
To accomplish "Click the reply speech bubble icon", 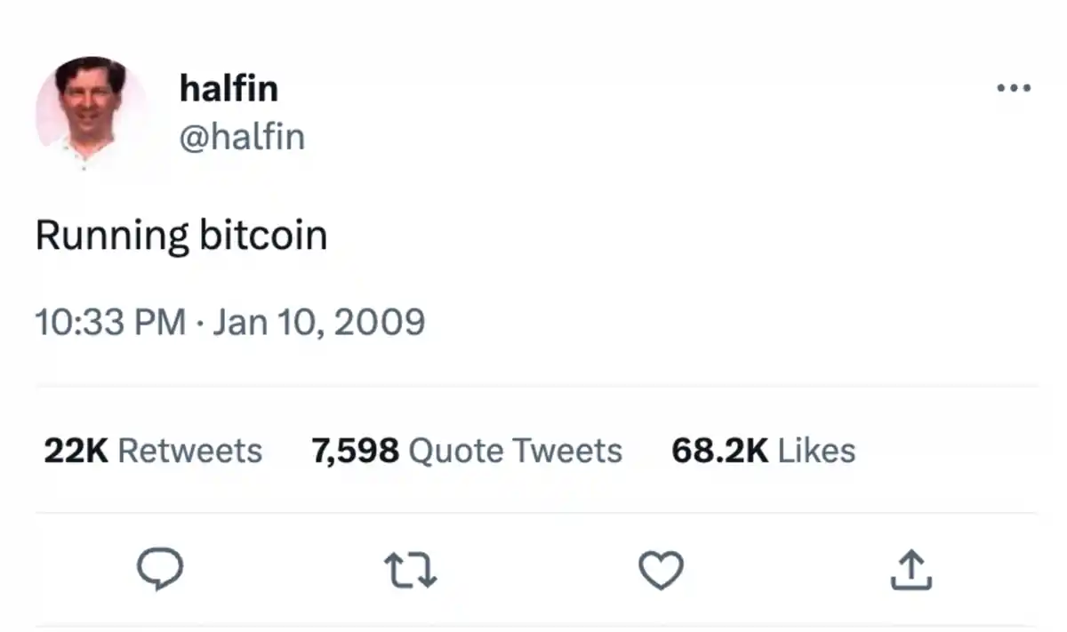I will click(160, 569).
